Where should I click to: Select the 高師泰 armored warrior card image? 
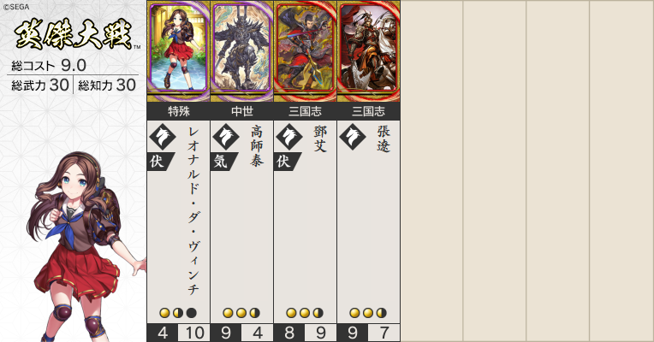click(242, 51)
